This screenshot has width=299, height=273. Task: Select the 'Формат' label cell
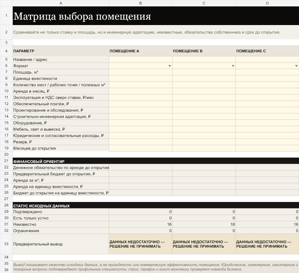[61, 66]
